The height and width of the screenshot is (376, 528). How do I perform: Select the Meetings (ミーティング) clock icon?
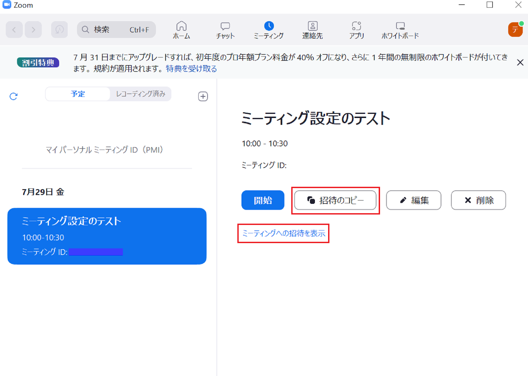tap(269, 26)
